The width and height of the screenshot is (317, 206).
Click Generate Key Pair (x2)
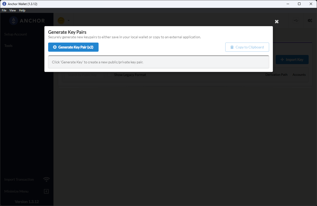(73, 47)
